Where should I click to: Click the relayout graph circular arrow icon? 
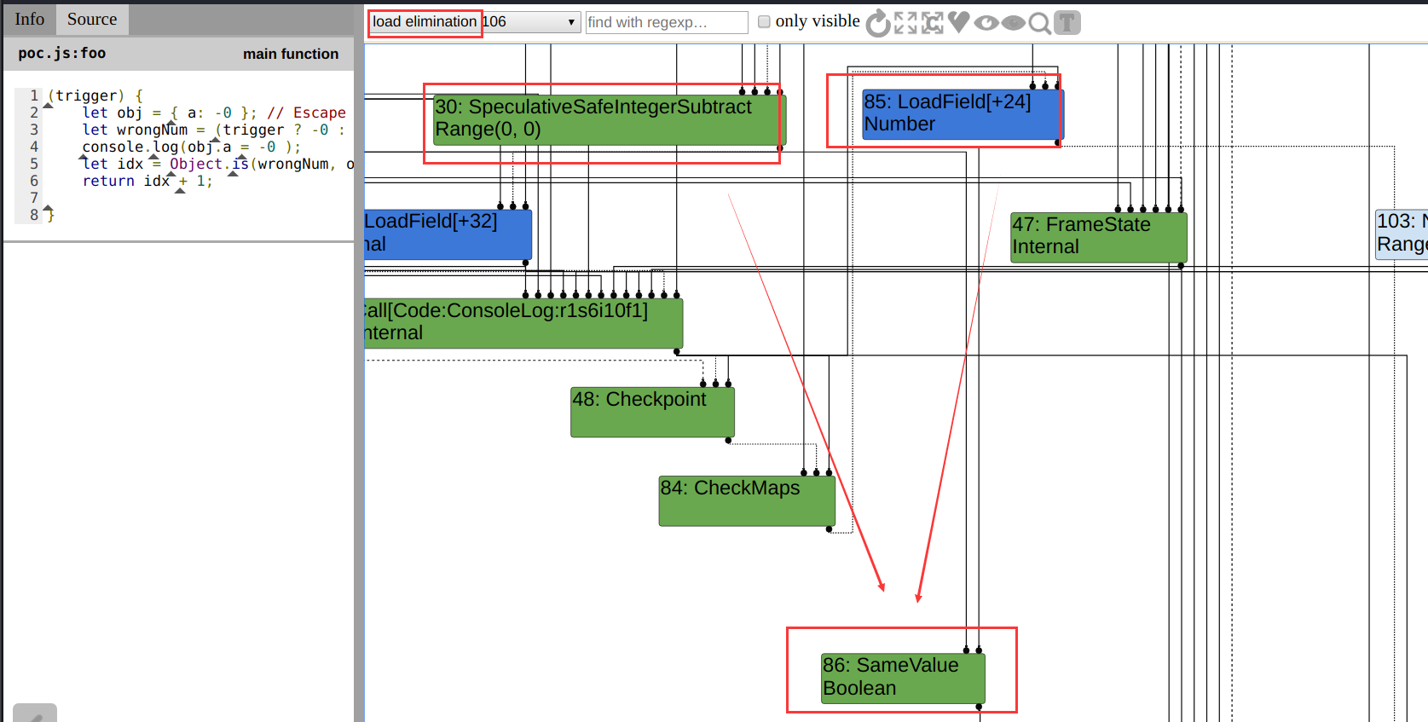point(877,23)
